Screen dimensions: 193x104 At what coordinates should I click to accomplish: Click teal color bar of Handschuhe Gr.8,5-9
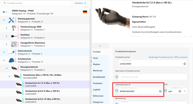(23, 92)
